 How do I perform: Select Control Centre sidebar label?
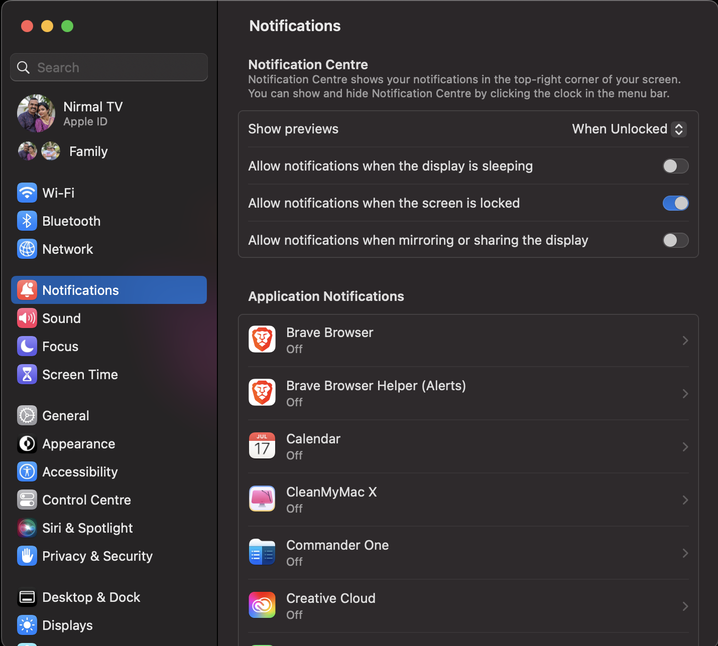point(86,500)
